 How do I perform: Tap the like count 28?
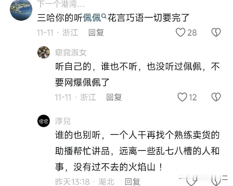(x=192, y=33)
